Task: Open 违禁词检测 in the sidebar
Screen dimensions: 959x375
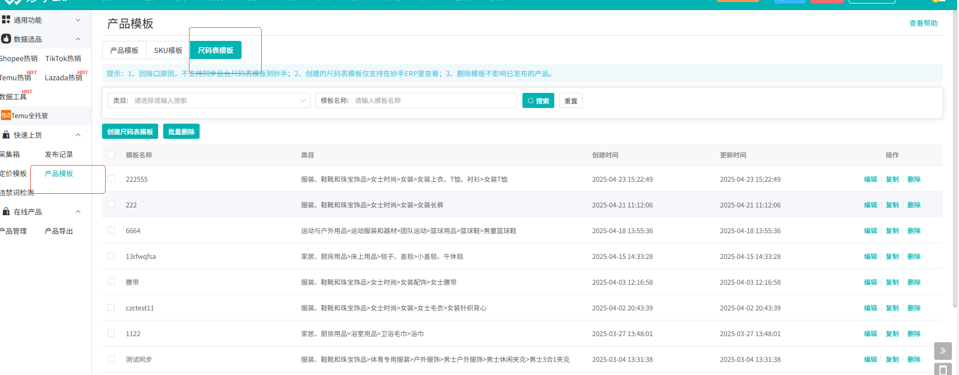Action: click(x=17, y=193)
